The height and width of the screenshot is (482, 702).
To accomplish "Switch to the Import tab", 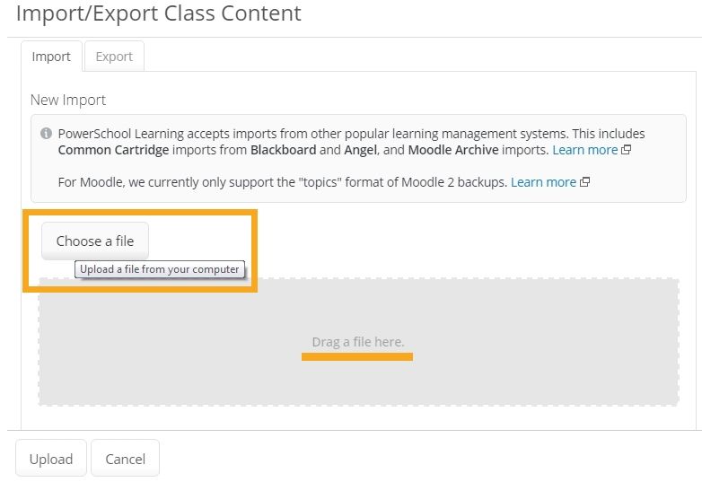I will (51, 57).
